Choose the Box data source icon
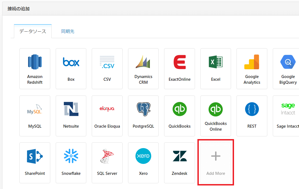 (71, 62)
